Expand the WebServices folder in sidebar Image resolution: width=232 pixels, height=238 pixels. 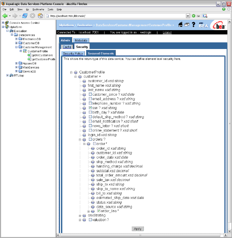[17, 67]
